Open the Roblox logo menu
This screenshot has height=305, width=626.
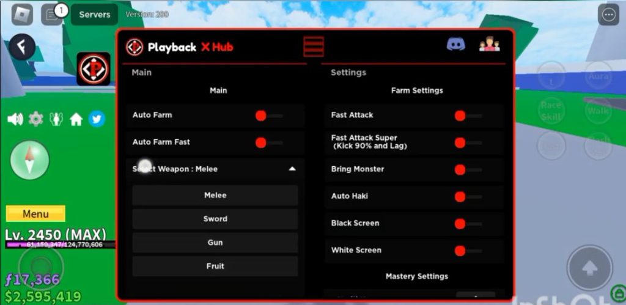pos(22,15)
